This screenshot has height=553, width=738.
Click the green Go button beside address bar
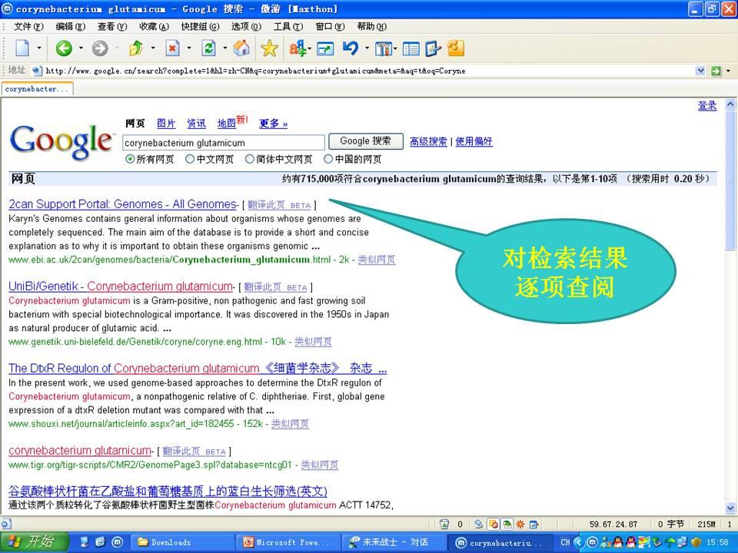click(x=716, y=71)
